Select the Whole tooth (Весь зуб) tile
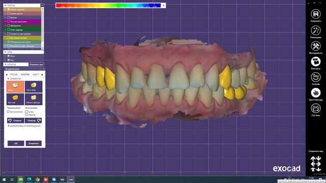This screenshot has width=326, height=183. (x=15, y=99)
